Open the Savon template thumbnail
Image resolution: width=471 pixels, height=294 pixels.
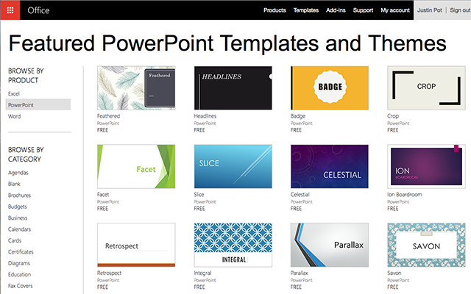(x=426, y=245)
